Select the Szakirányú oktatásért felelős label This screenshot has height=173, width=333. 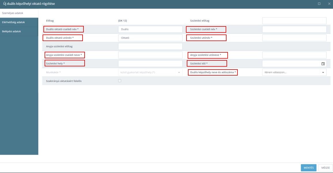point(64,81)
